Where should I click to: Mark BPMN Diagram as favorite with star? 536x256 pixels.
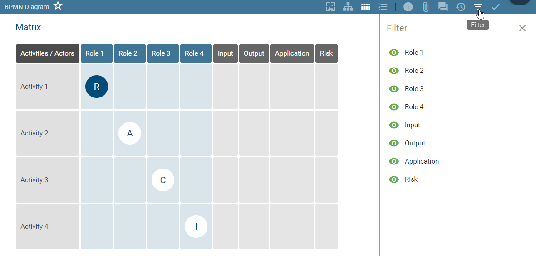click(x=58, y=6)
